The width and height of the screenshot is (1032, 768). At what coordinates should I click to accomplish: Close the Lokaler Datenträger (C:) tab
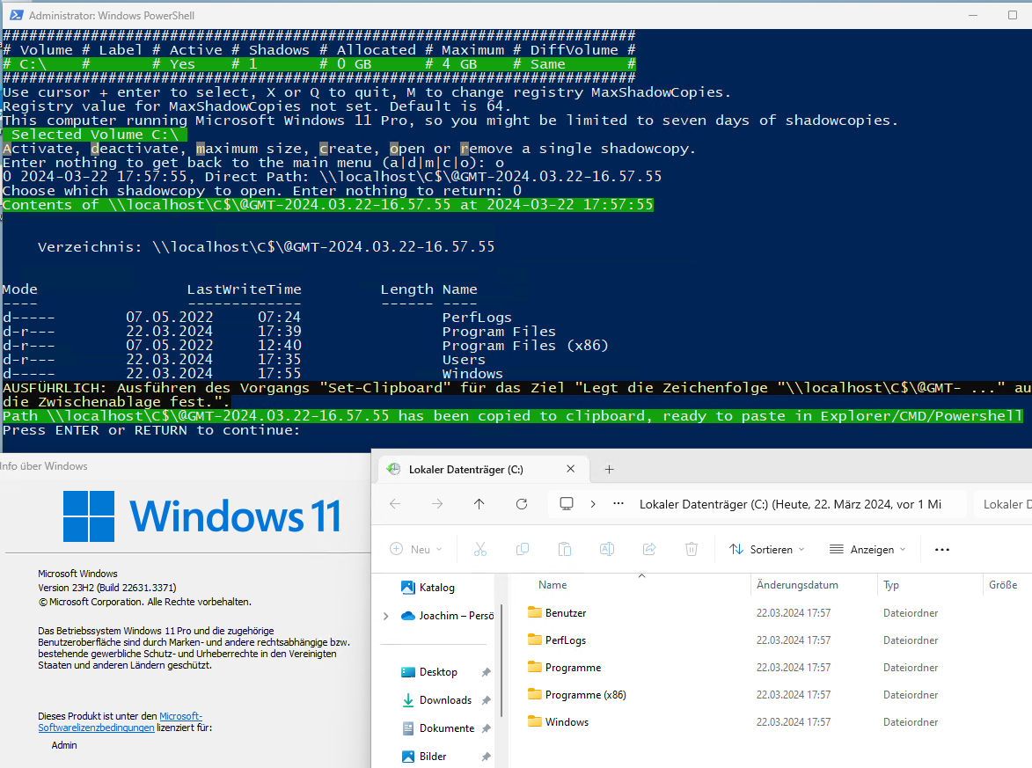(571, 469)
